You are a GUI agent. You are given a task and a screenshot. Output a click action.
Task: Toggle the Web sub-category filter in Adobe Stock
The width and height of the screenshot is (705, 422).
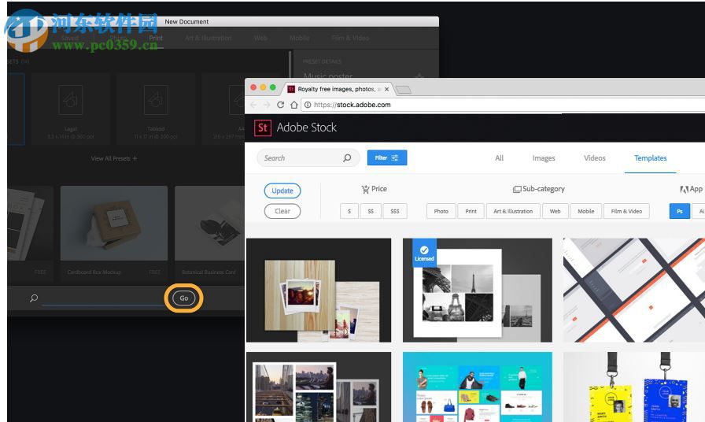pyautogui.click(x=556, y=211)
